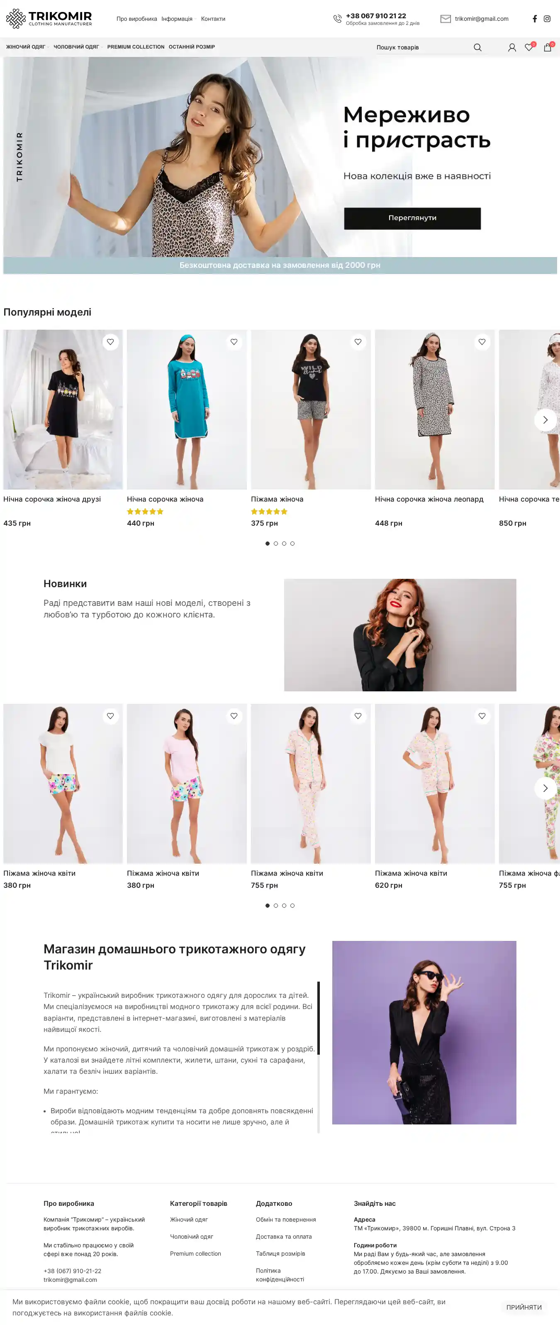
Task: Open the wishlist heart in header
Action: point(528,47)
